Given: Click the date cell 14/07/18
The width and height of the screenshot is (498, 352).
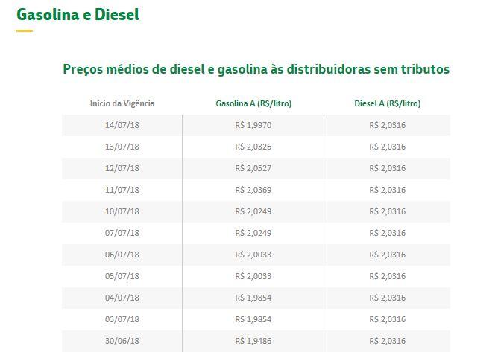Looking at the screenshot, I should point(122,125).
